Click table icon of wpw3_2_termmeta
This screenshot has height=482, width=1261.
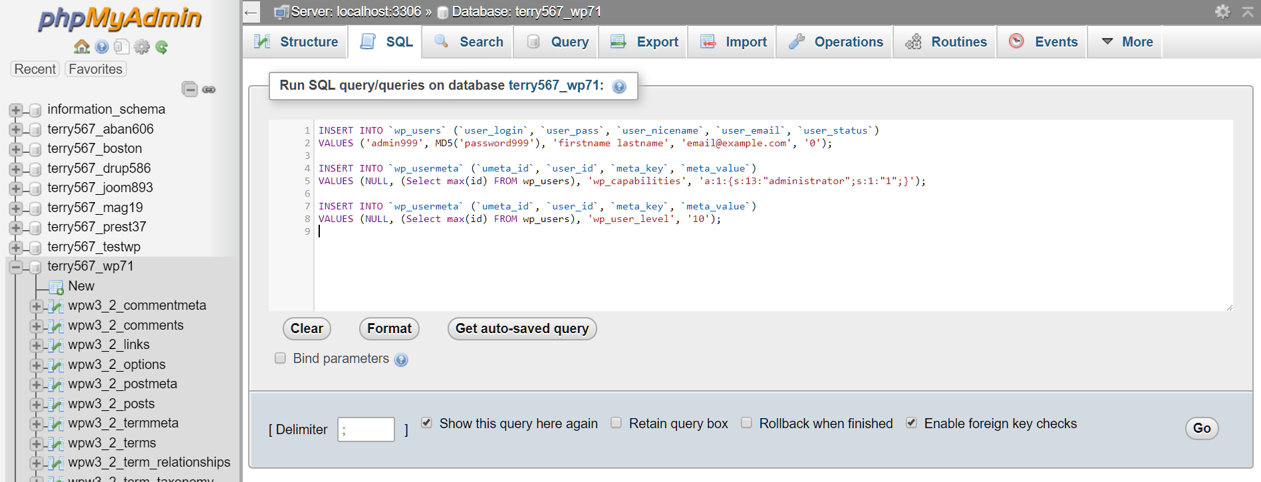(57, 424)
